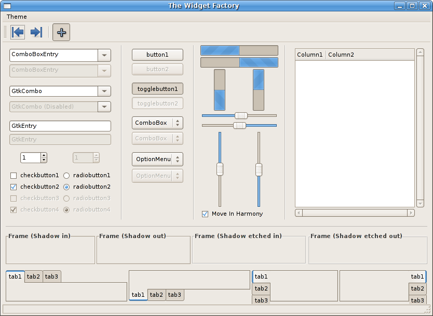Viewport: 433px width, 316px height.
Task: Click the second horizontal progress bar
Action: [239, 62]
